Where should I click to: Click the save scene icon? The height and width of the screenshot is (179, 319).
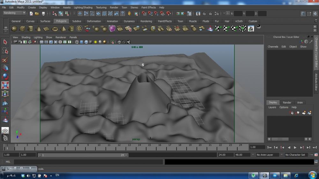[x=43, y=13]
